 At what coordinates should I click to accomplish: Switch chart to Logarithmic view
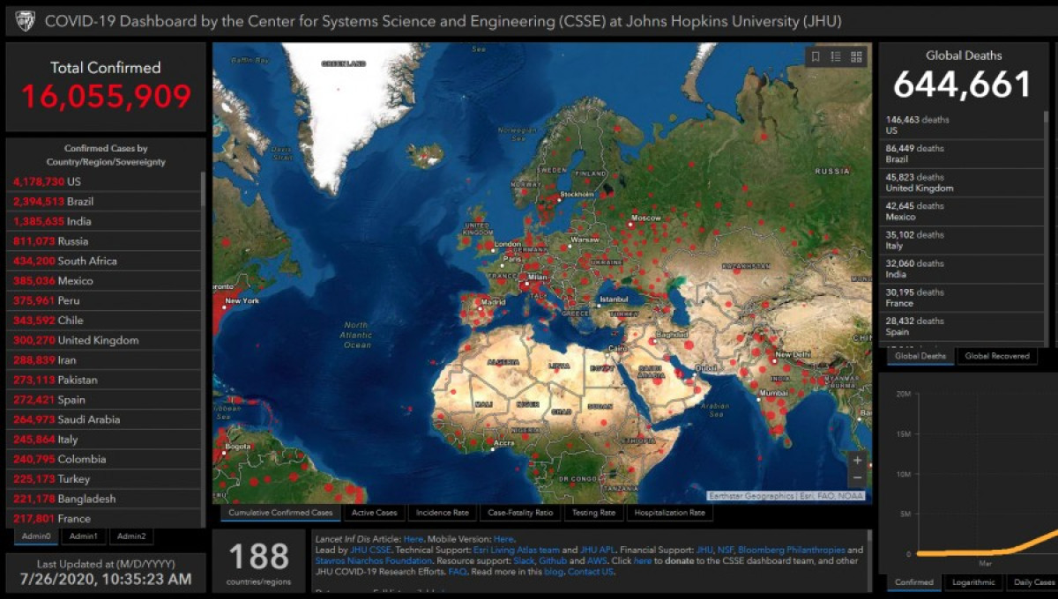pos(973,582)
